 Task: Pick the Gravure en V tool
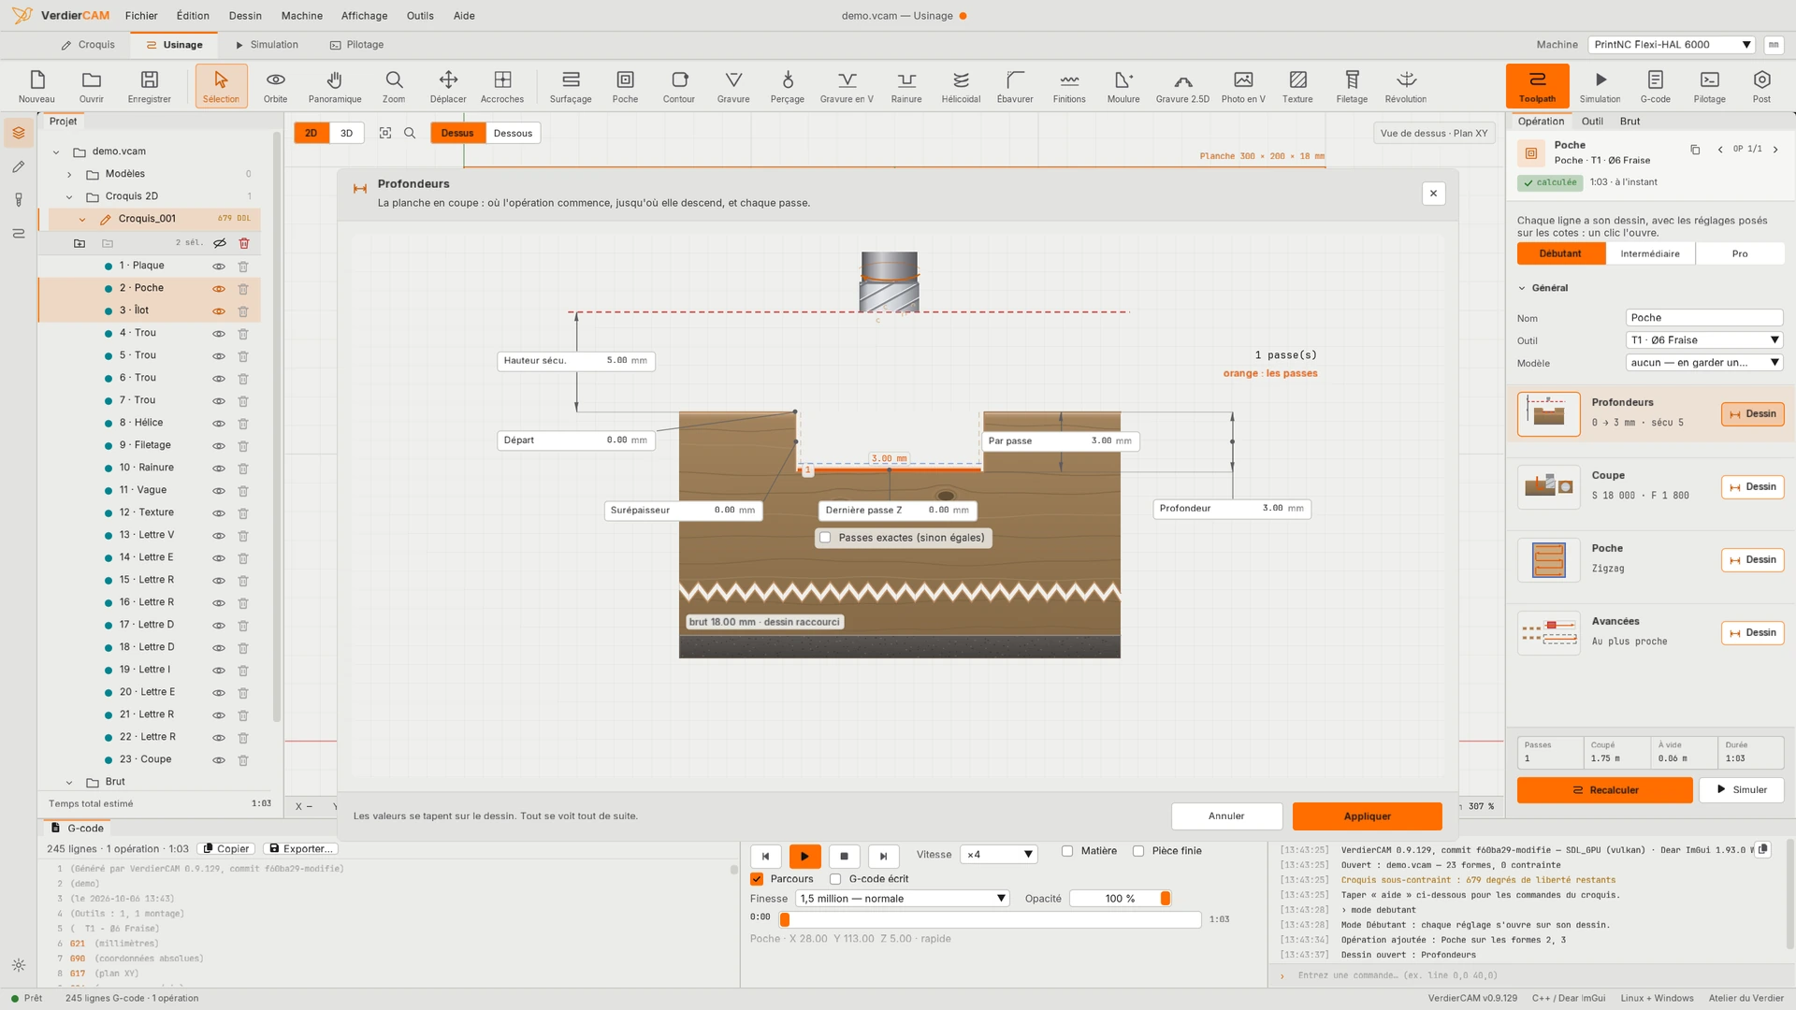click(847, 86)
